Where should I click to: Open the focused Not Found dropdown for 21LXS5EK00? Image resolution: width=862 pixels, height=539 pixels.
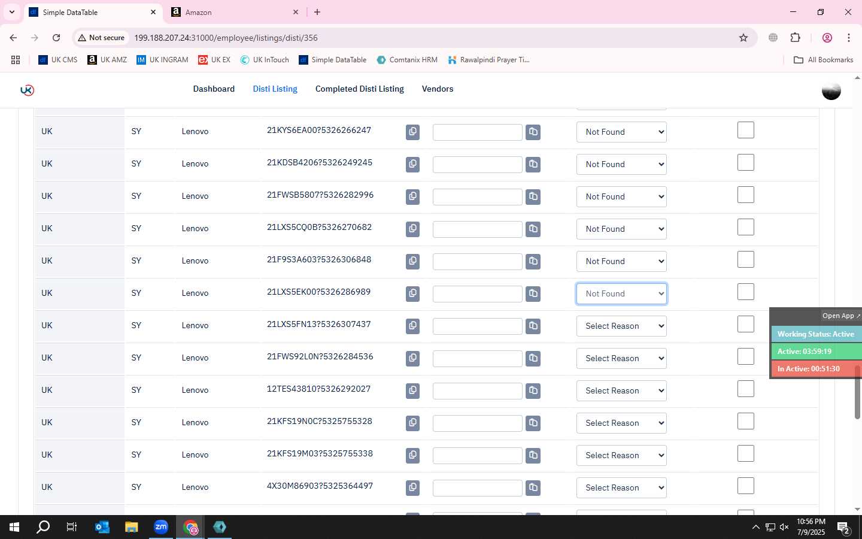tap(621, 293)
